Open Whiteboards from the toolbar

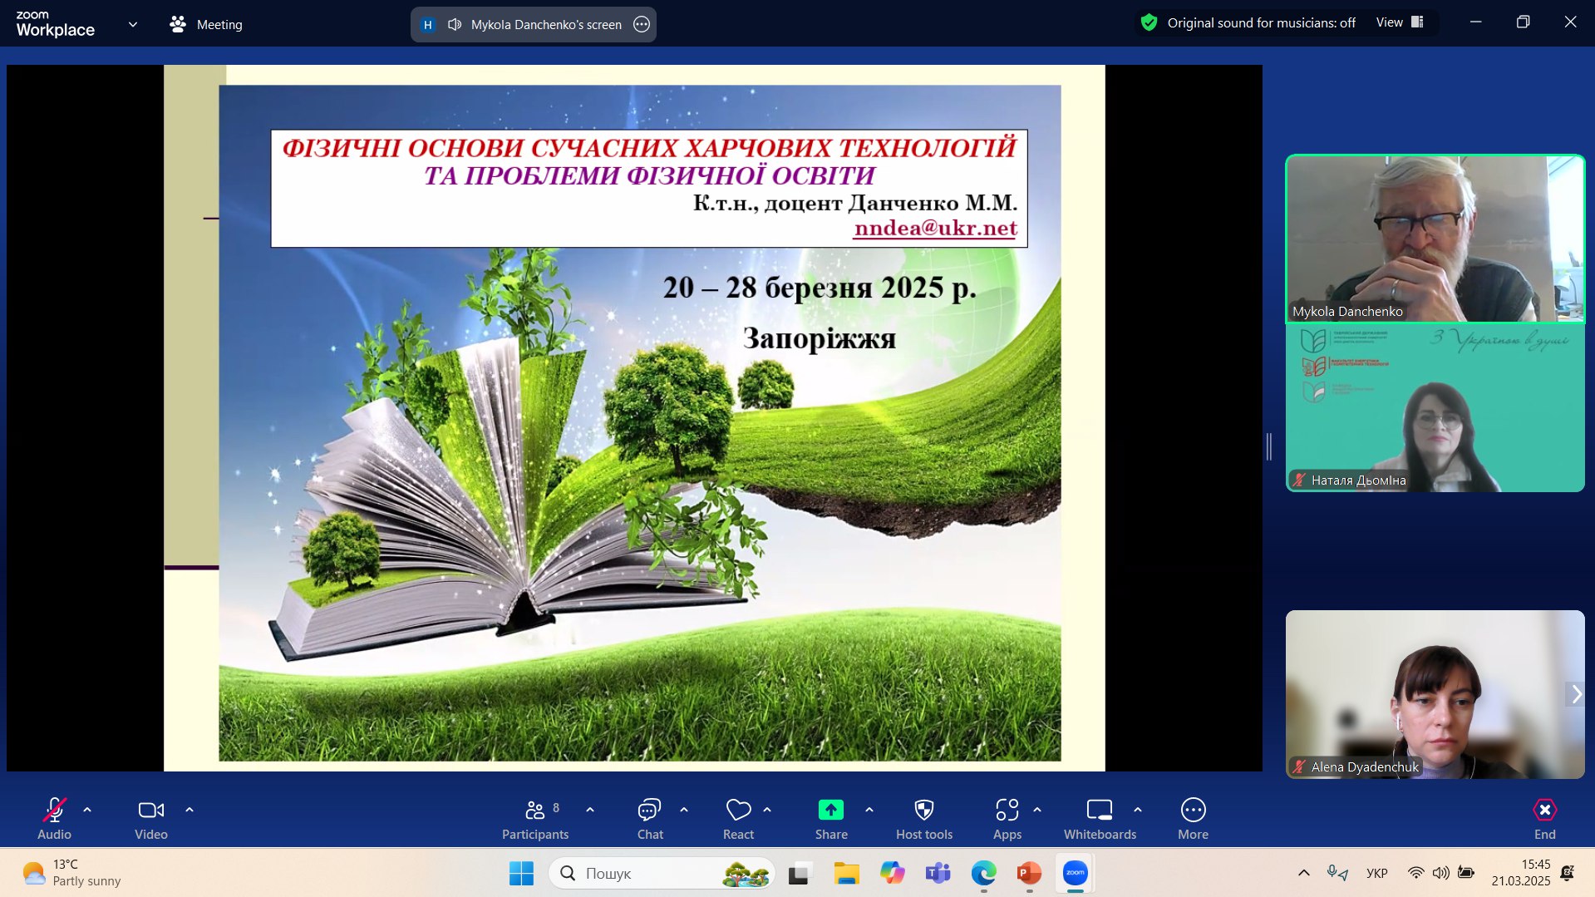(1100, 818)
